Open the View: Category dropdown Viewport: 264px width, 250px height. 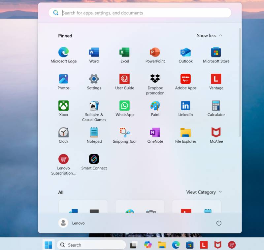204,192
